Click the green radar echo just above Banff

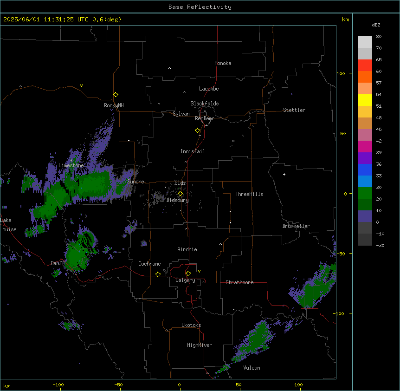pyautogui.click(x=77, y=255)
